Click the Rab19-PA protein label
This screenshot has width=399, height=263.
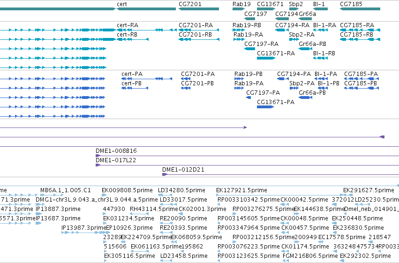tap(249, 83)
